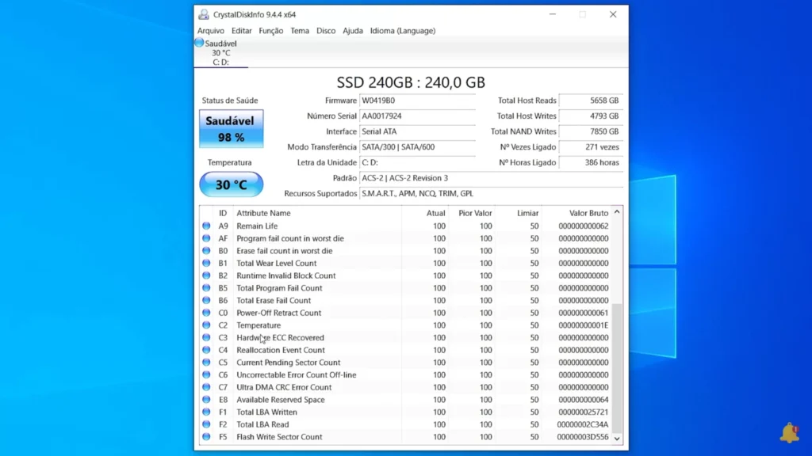Click the status orb for Reallocation Event Count
Image resolution: width=812 pixels, height=456 pixels.
point(206,350)
